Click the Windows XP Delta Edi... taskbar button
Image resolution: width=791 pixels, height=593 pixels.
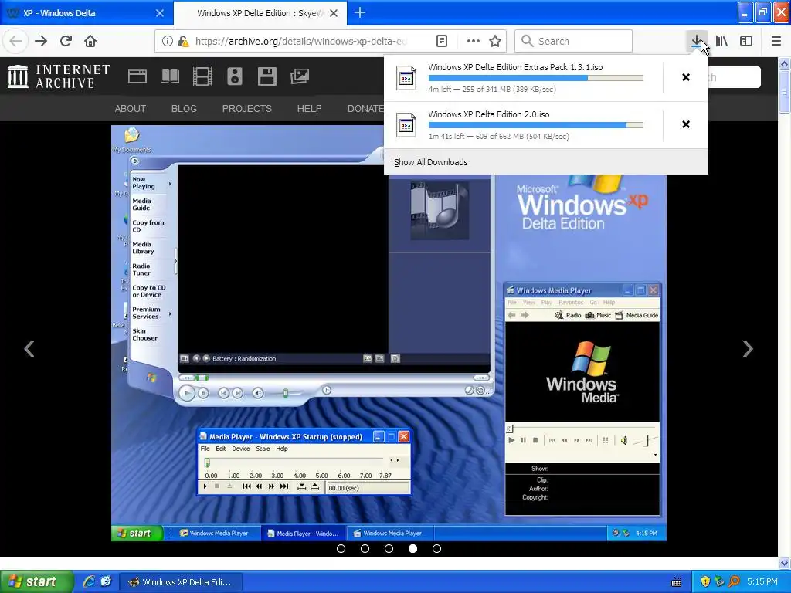[182, 582]
